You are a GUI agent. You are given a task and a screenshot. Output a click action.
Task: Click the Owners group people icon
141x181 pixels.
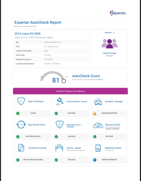coord(110,44)
